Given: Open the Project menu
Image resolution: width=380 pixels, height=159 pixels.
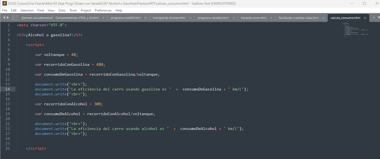Looking at the screenshot, I should pos(86,10).
